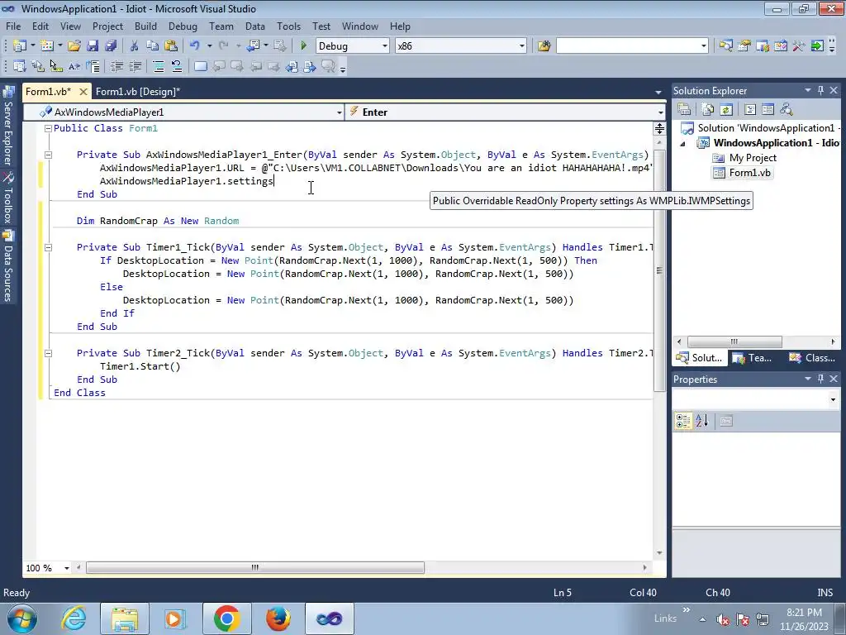Screen dimensions: 846x635
Task: Click View Designer icon in Solution Explorer
Action: [x=768, y=110]
